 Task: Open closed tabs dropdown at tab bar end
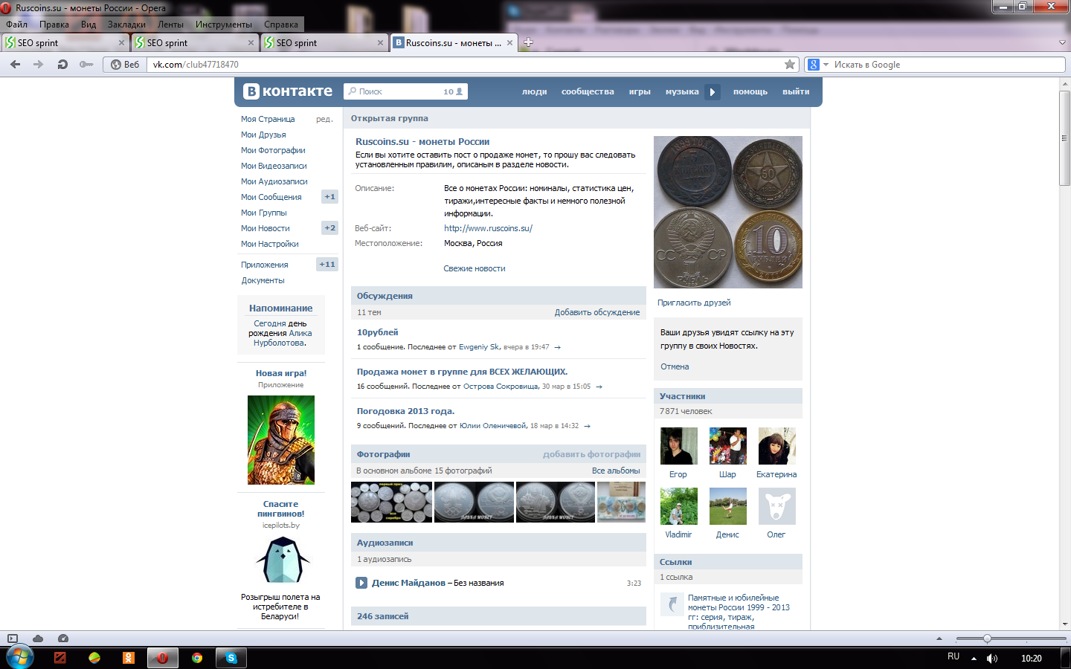(x=1062, y=42)
